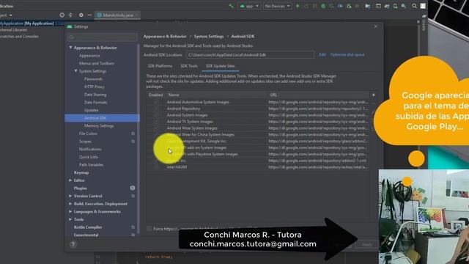Open the Plugins settings page
This screenshot has width=469, height=264.
tap(80, 188)
